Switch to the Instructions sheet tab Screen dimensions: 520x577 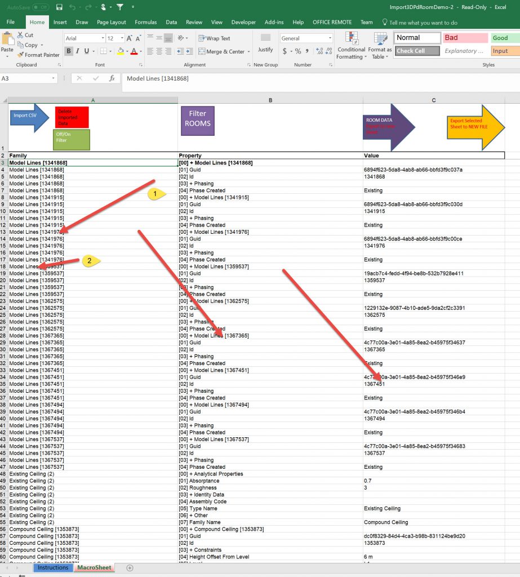tap(52, 567)
